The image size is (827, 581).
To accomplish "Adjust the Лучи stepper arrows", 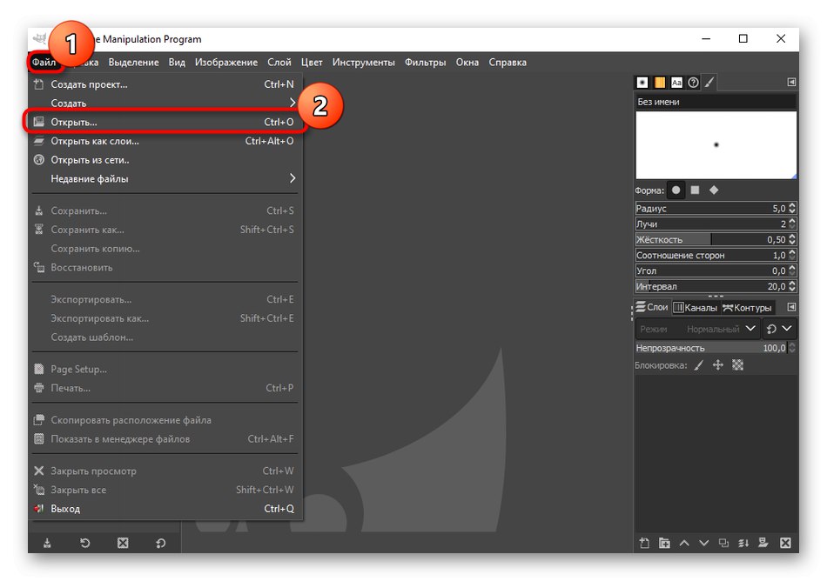I will 791,224.
